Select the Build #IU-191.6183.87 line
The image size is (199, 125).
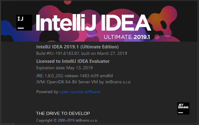82,53
